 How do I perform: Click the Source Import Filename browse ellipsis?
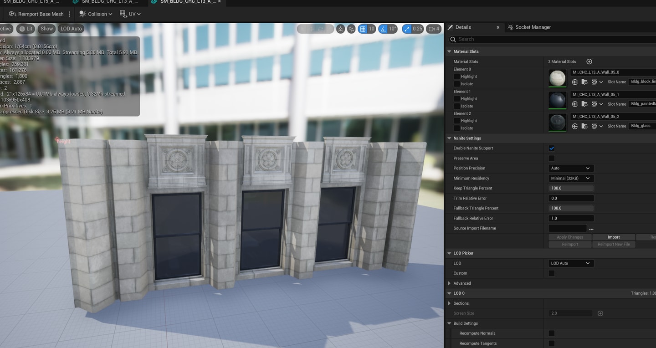point(591,229)
